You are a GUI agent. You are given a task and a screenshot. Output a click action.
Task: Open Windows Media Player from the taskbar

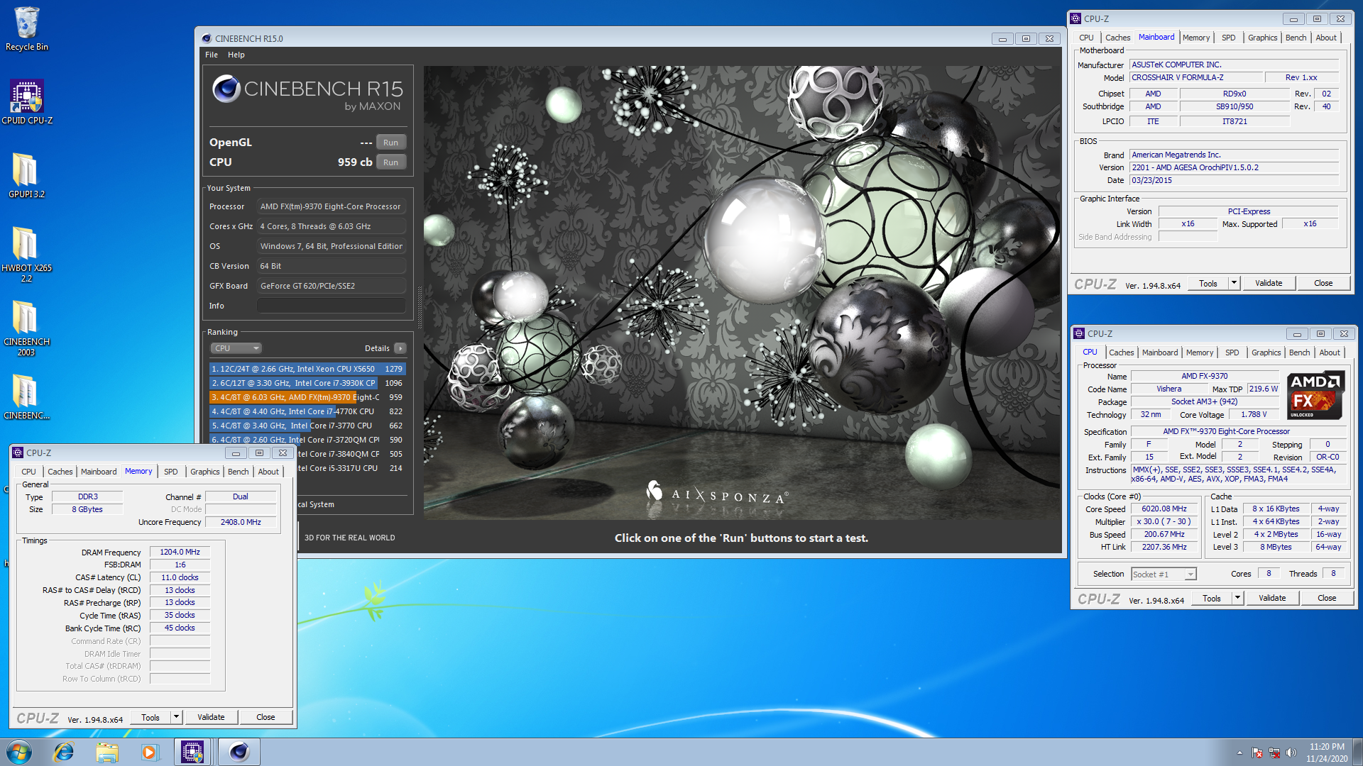click(x=150, y=752)
